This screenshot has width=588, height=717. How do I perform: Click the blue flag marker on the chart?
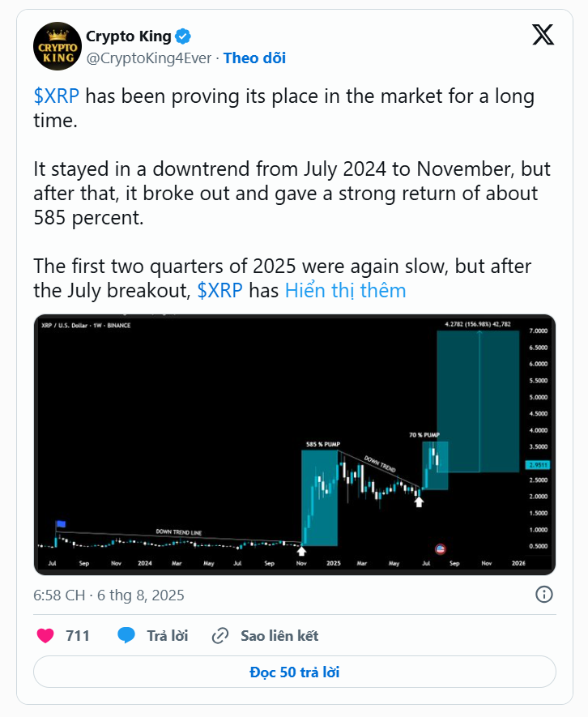tap(59, 525)
